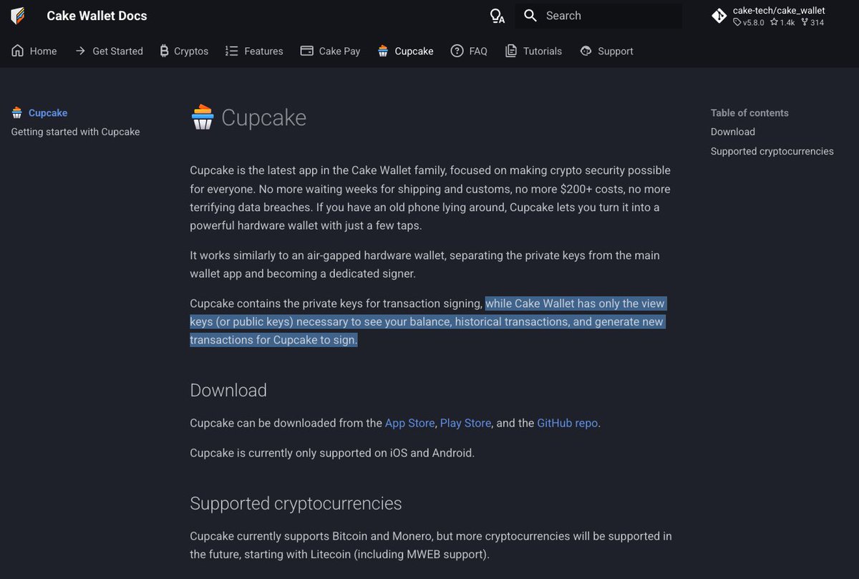Open the Support tab
The image size is (859, 579).
(607, 51)
